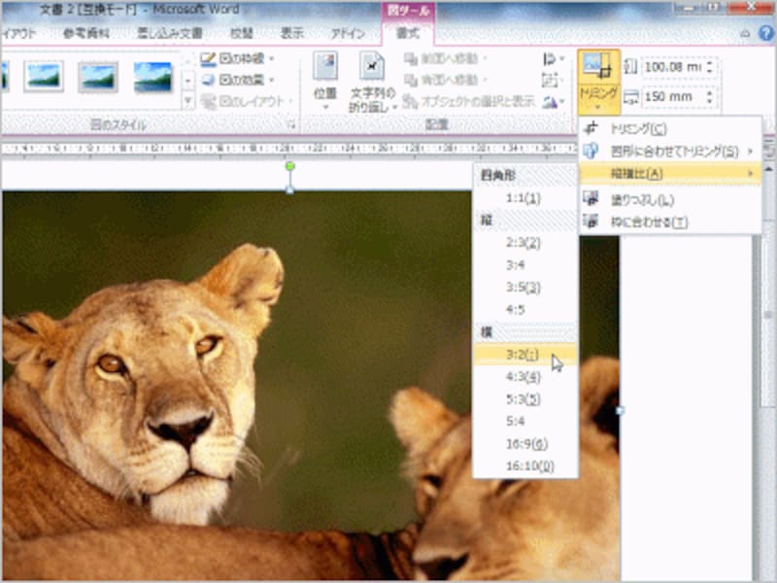This screenshot has height=583, width=777.
Task: Open the 校閲 ribbon tab
Action: pos(241,34)
